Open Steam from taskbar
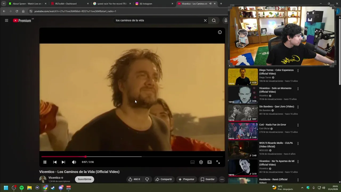 click(53, 188)
